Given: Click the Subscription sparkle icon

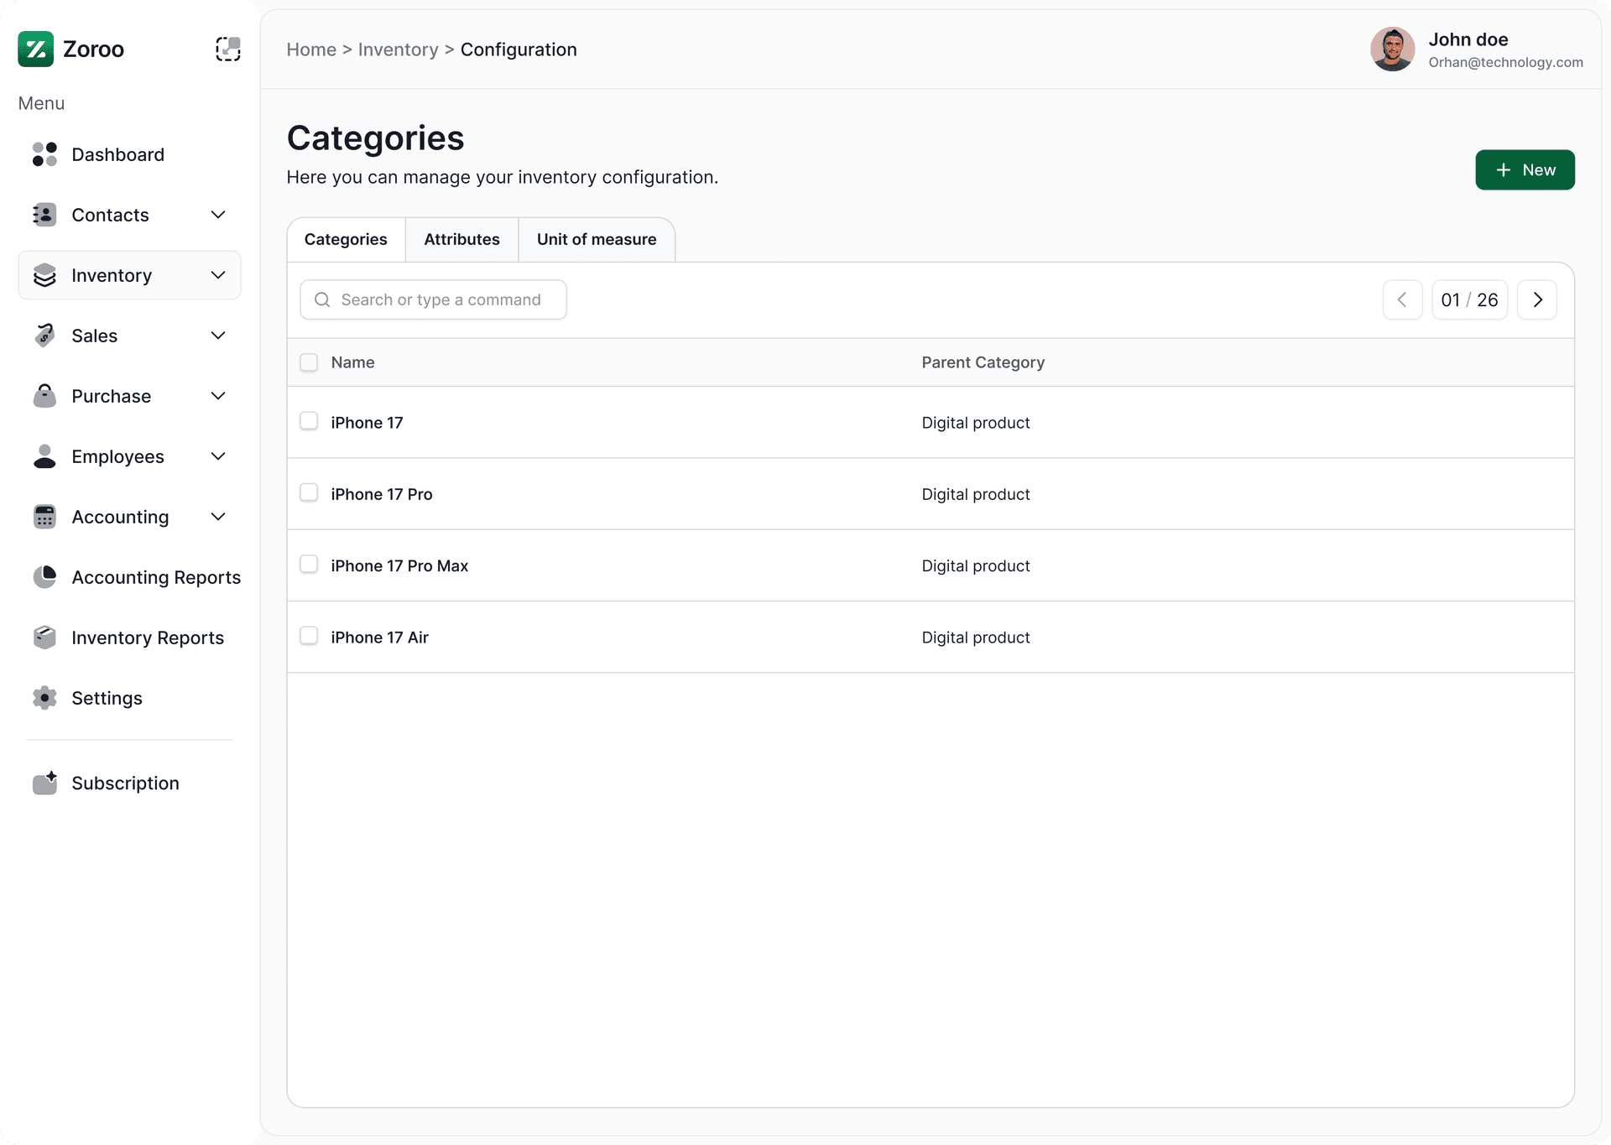Looking at the screenshot, I should (44, 783).
